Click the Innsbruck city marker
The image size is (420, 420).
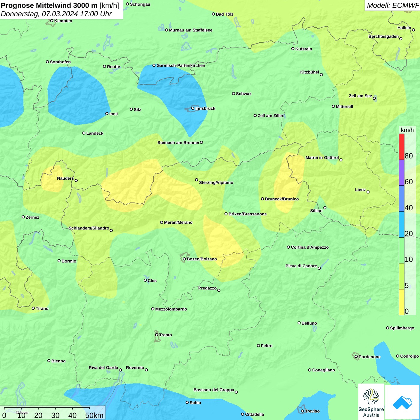click(x=193, y=108)
